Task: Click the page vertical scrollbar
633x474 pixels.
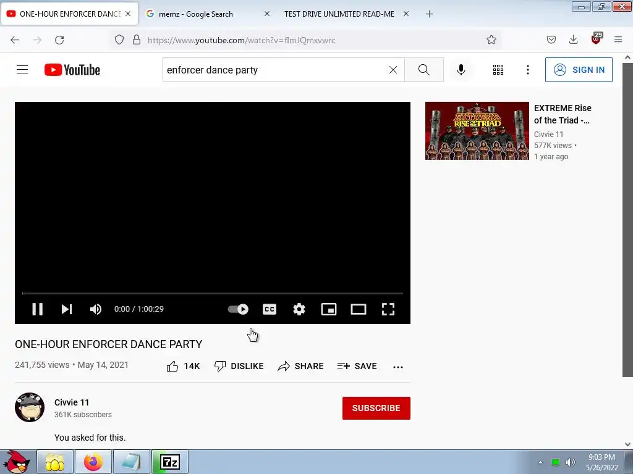Action: [627, 219]
